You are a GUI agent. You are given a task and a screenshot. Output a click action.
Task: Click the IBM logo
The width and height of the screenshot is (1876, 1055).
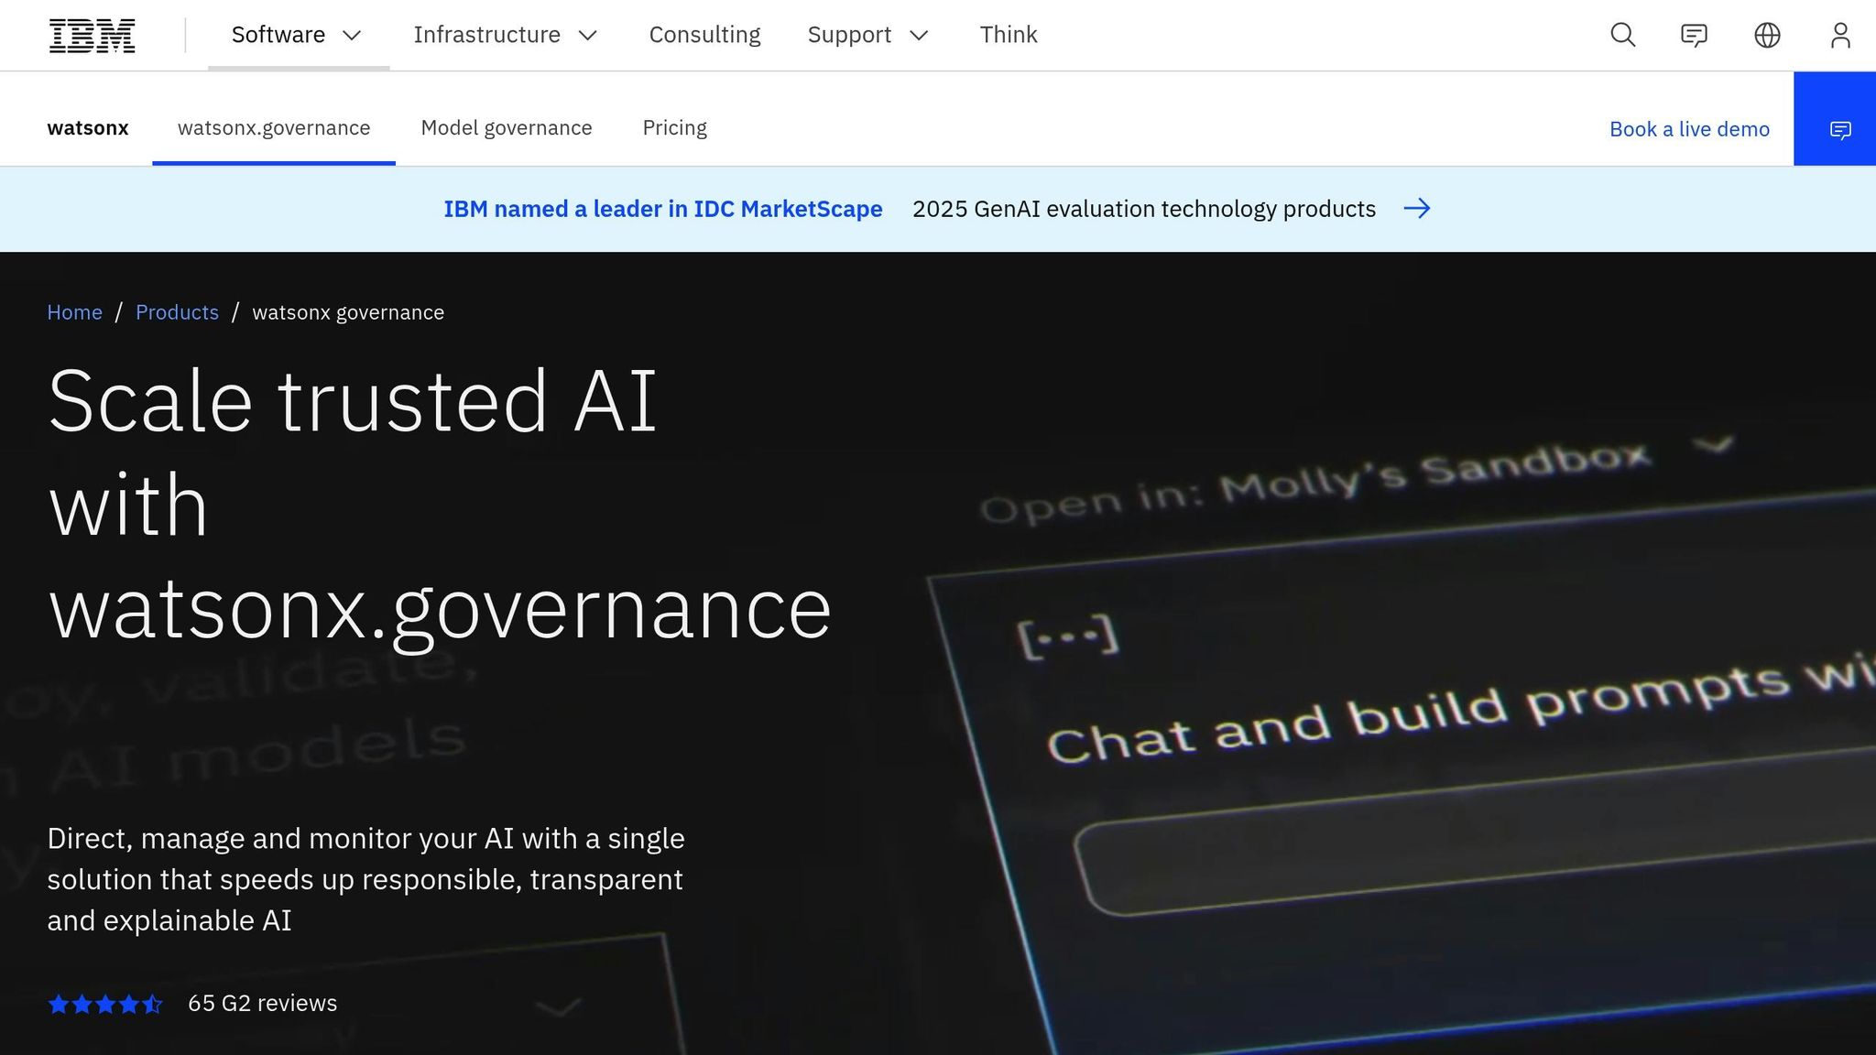point(92,35)
